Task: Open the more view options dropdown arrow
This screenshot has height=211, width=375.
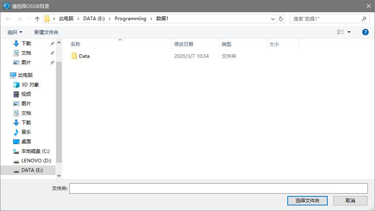Action: pos(349,32)
